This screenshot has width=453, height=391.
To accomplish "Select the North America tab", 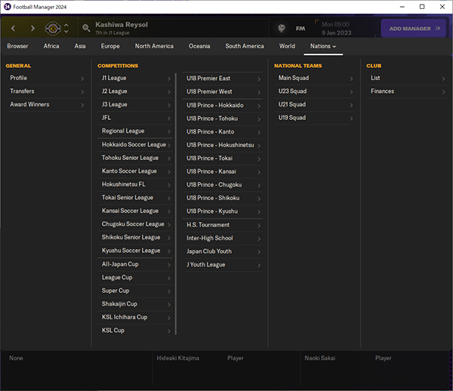I will [x=154, y=46].
